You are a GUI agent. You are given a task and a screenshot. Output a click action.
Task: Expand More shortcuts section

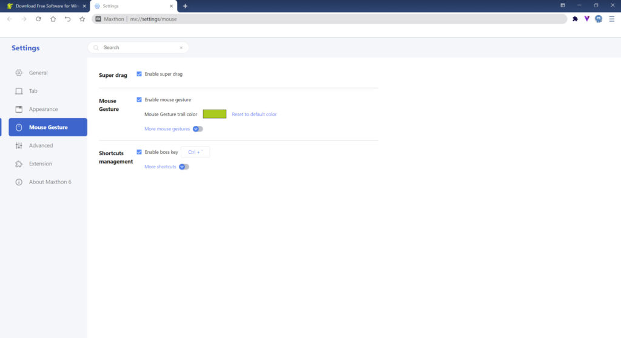click(x=183, y=167)
